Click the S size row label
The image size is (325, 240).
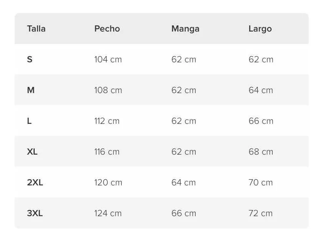pos(30,60)
